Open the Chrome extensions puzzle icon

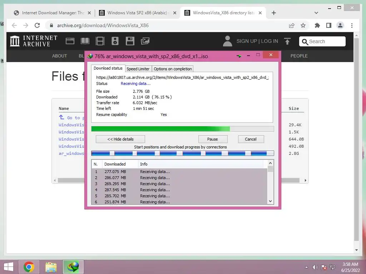317,25
